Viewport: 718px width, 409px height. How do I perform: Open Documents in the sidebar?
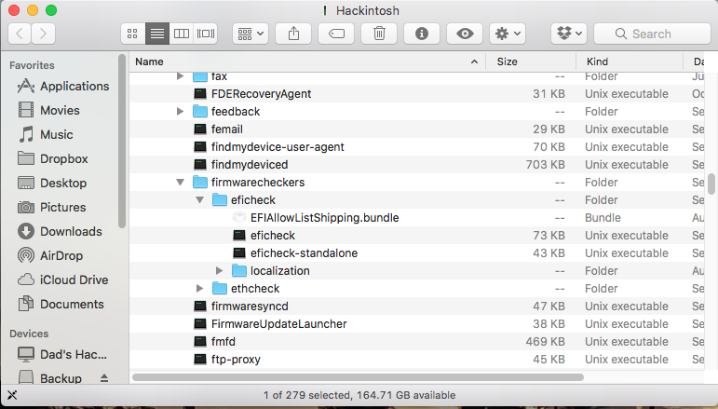[61, 304]
